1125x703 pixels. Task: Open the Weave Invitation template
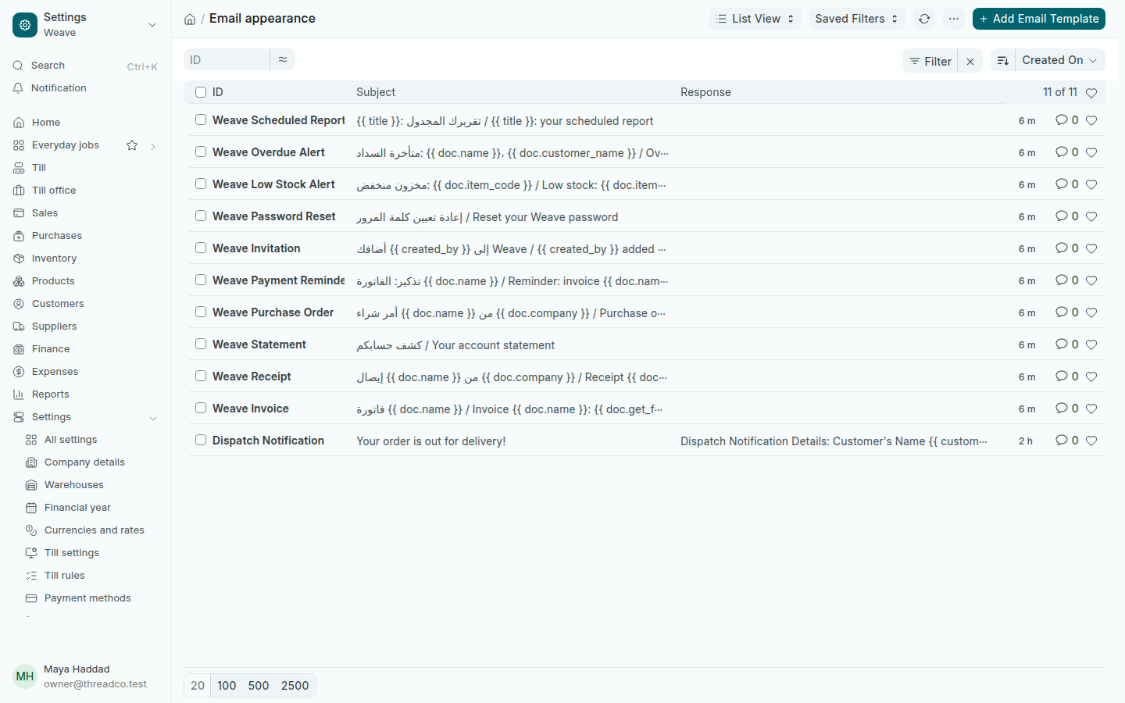(x=256, y=248)
